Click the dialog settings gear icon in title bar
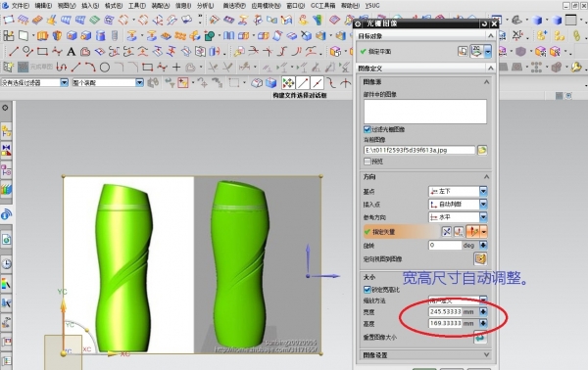This screenshot has height=370, width=588. click(x=358, y=23)
